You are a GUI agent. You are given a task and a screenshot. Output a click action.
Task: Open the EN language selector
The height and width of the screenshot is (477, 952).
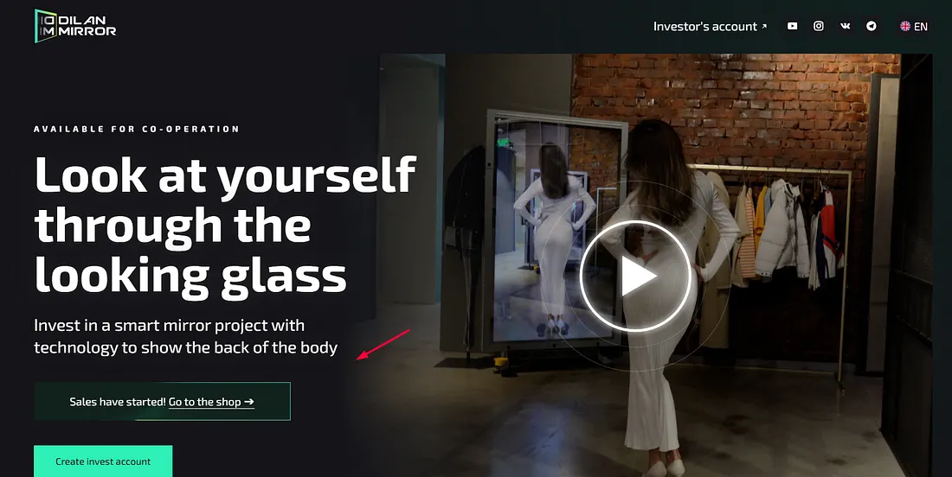click(x=914, y=26)
